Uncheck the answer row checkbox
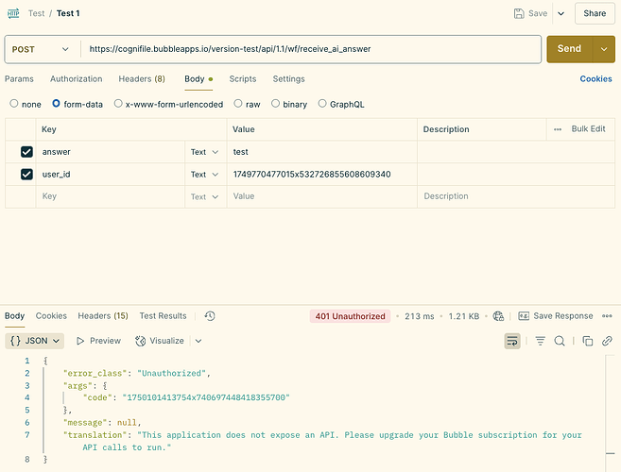This screenshot has width=621, height=472. 26,152
